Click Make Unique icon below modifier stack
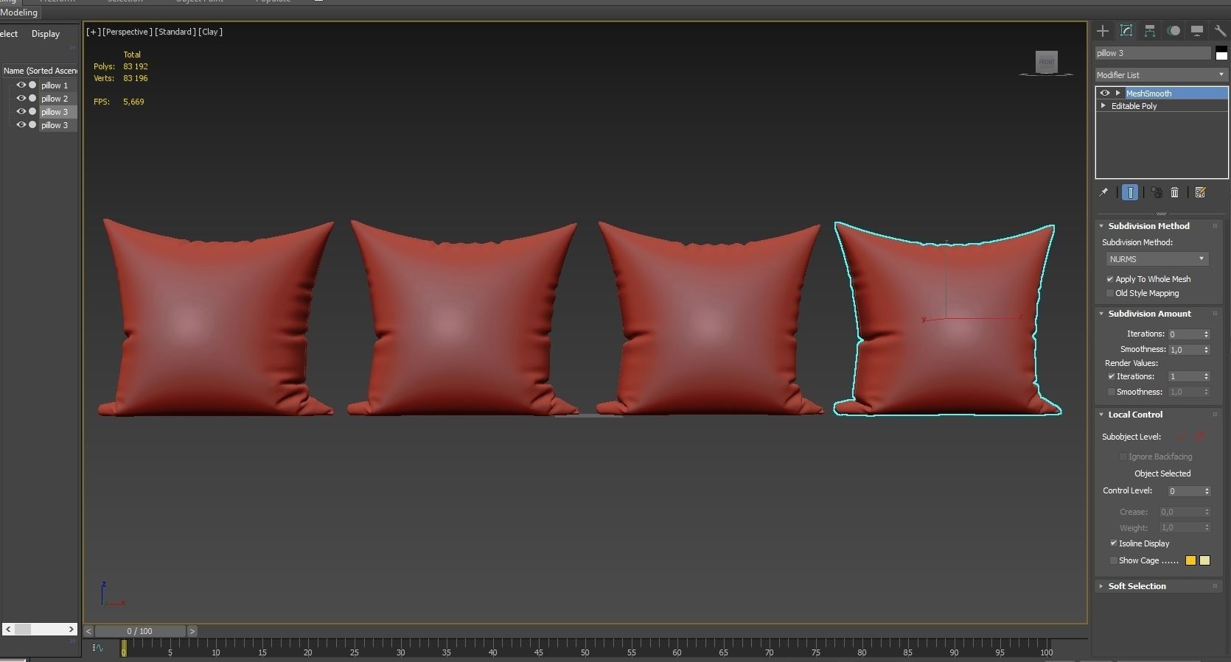The width and height of the screenshot is (1231, 662). click(1157, 192)
